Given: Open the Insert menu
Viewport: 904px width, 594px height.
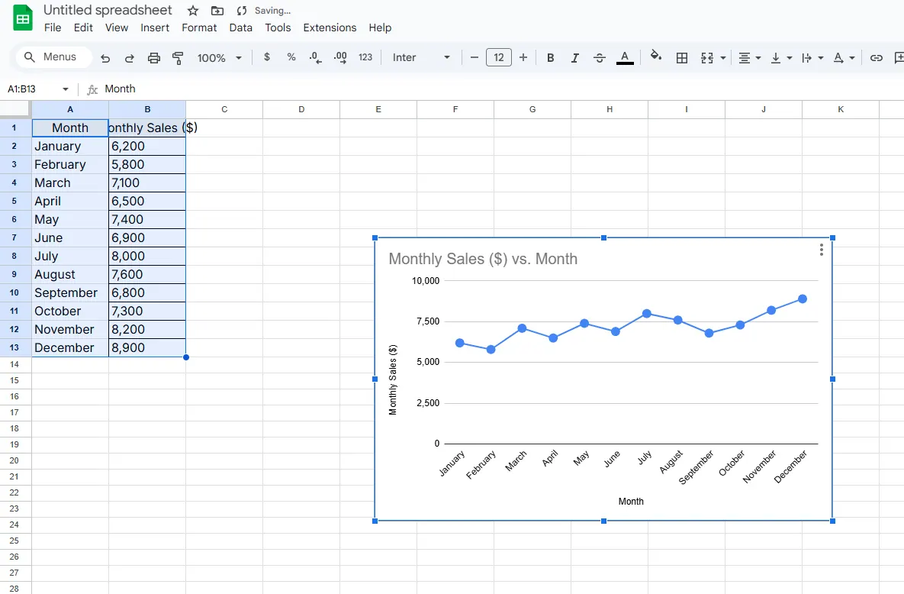Looking at the screenshot, I should (155, 27).
